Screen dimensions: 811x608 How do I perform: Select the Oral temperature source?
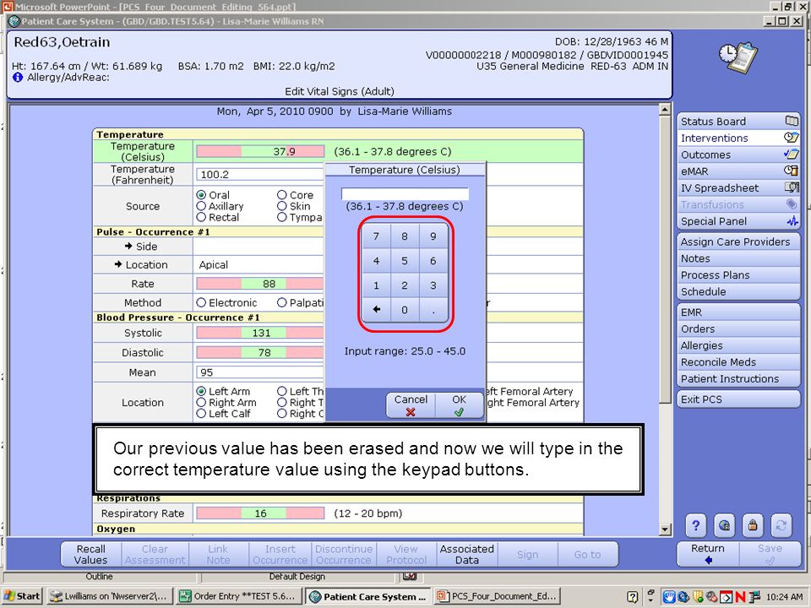click(x=201, y=195)
